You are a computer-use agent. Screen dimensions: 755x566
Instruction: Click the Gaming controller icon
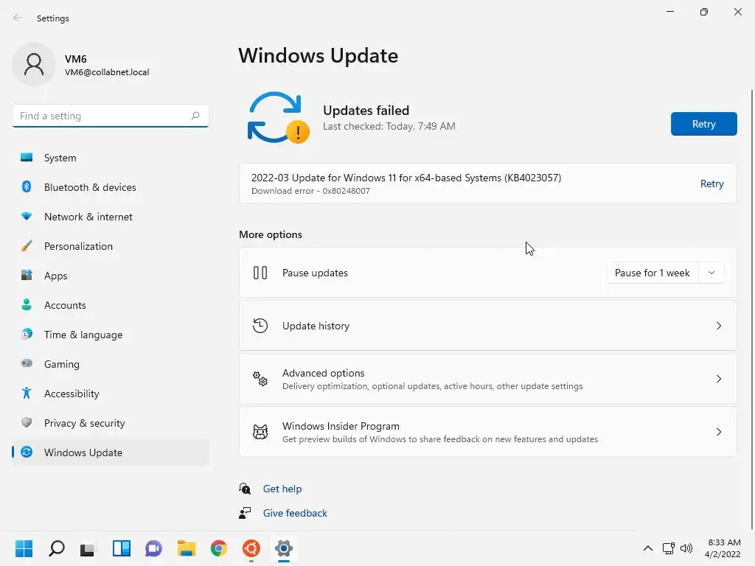tap(27, 363)
